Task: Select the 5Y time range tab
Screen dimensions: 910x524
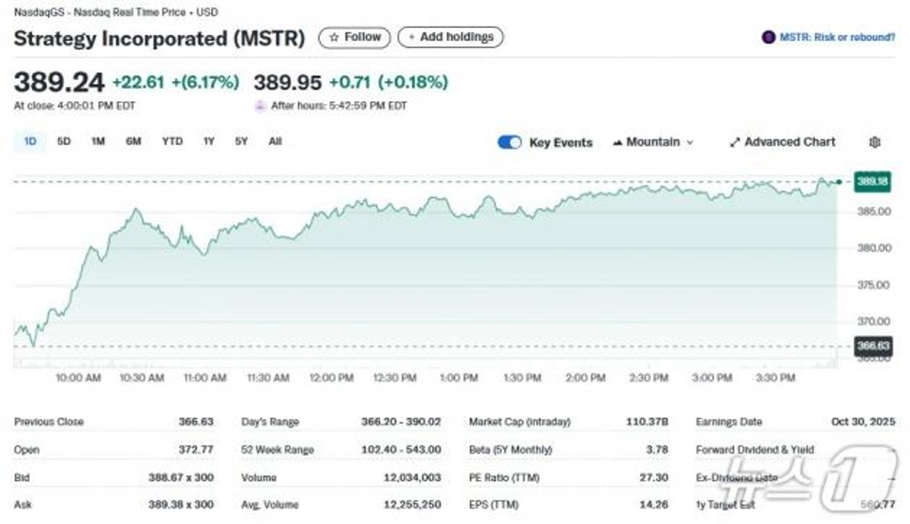Action: pyautogui.click(x=240, y=141)
